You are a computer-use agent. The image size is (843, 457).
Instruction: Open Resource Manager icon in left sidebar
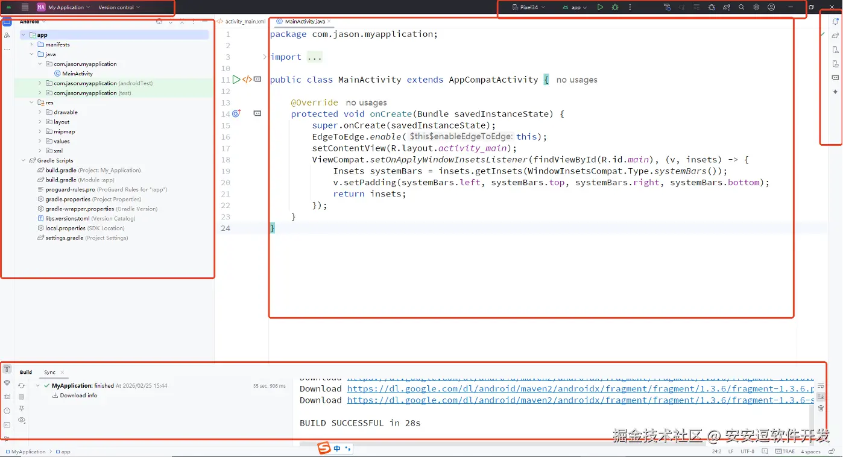click(x=7, y=36)
